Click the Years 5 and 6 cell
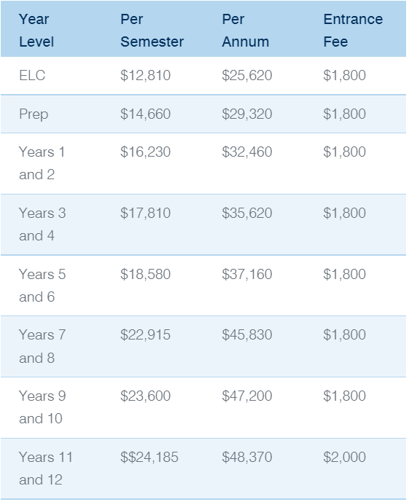409x502 pixels. (x=42, y=286)
